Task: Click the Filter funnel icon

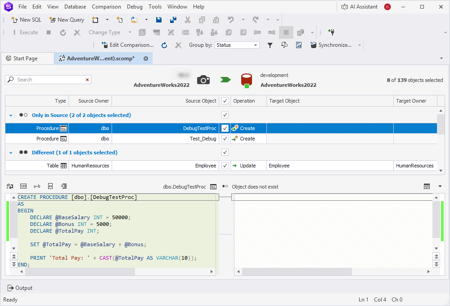Action: 270,45
